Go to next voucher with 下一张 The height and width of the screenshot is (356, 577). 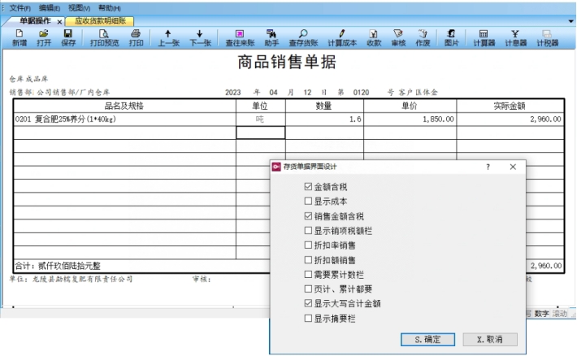coord(200,37)
